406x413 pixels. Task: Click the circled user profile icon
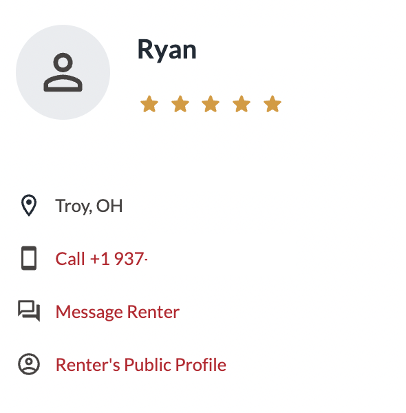coord(29,364)
